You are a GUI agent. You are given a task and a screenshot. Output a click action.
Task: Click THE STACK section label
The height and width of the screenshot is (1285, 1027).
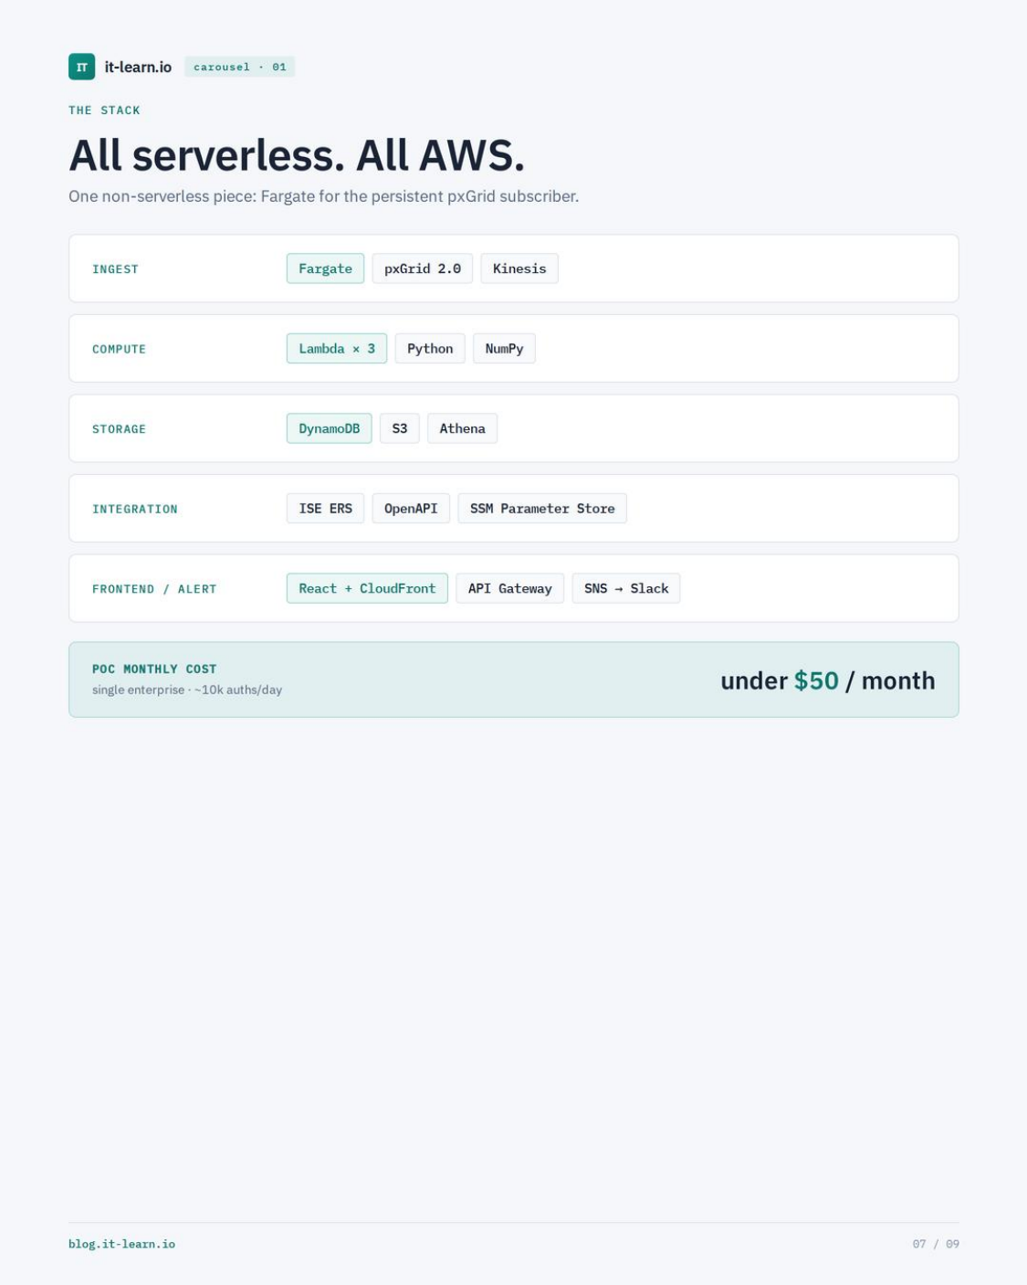104,111
